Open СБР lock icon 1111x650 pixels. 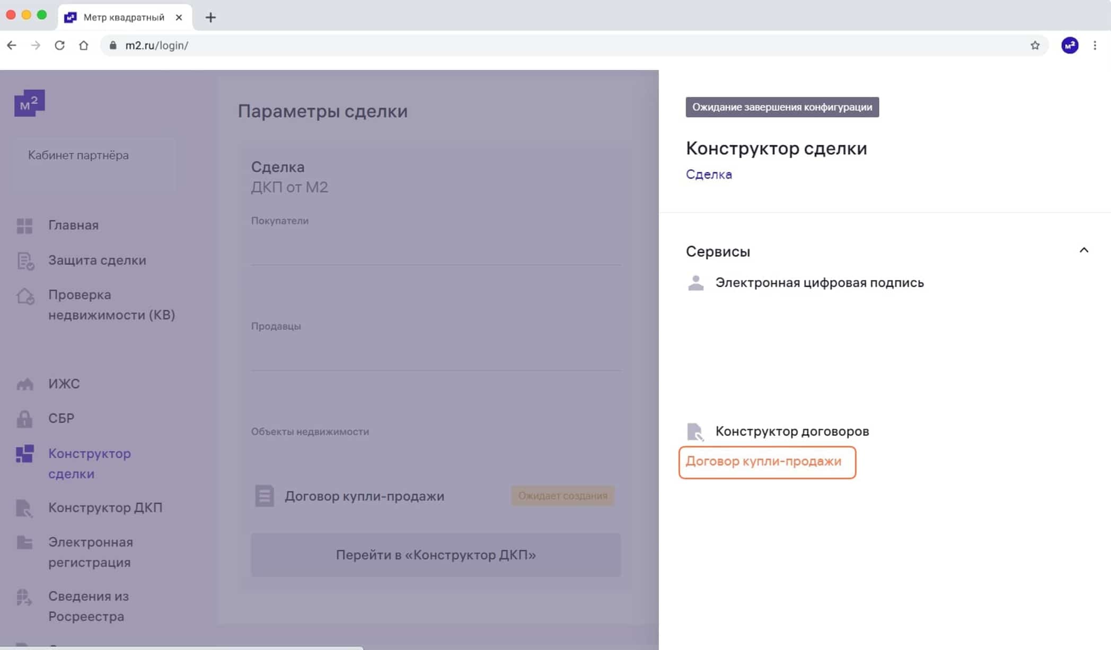pos(24,419)
